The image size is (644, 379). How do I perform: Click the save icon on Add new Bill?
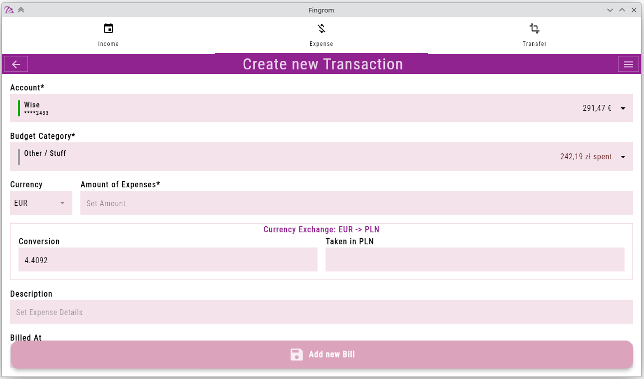pos(297,354)
